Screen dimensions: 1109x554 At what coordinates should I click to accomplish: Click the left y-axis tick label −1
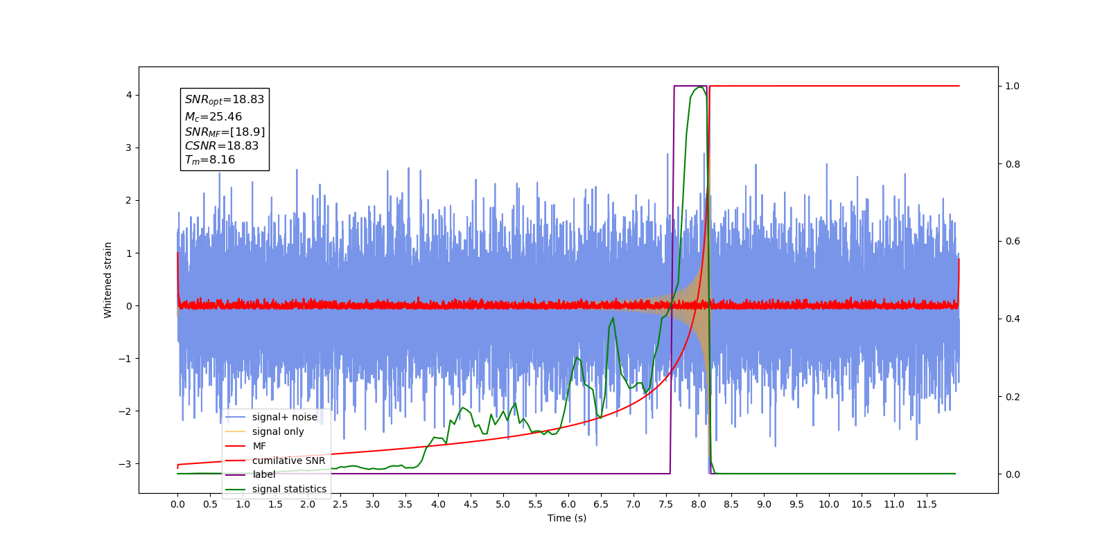click(125, 358)
